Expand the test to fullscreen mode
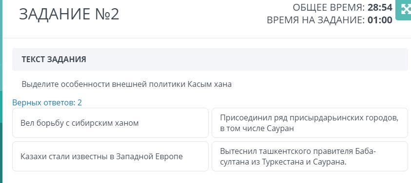Viewport: 411px width, 183px height. (x=404, y=10)
